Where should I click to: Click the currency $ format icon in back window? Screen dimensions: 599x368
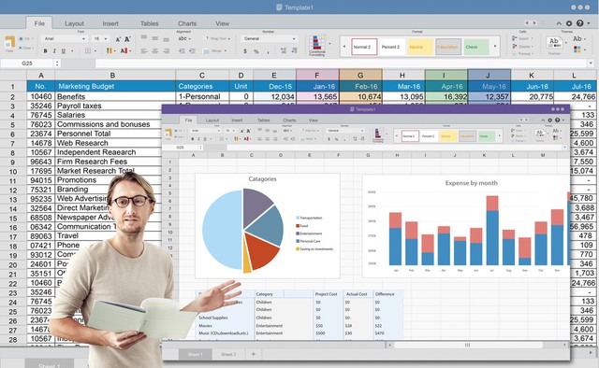245,50
